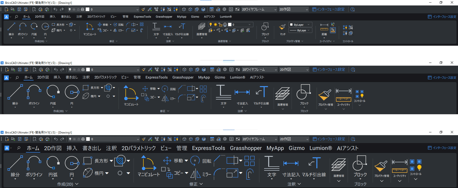Open 長方形 dropdown arrow in bottom window
The width and height of the screenshot is (458, 188).
pos(111,161)
